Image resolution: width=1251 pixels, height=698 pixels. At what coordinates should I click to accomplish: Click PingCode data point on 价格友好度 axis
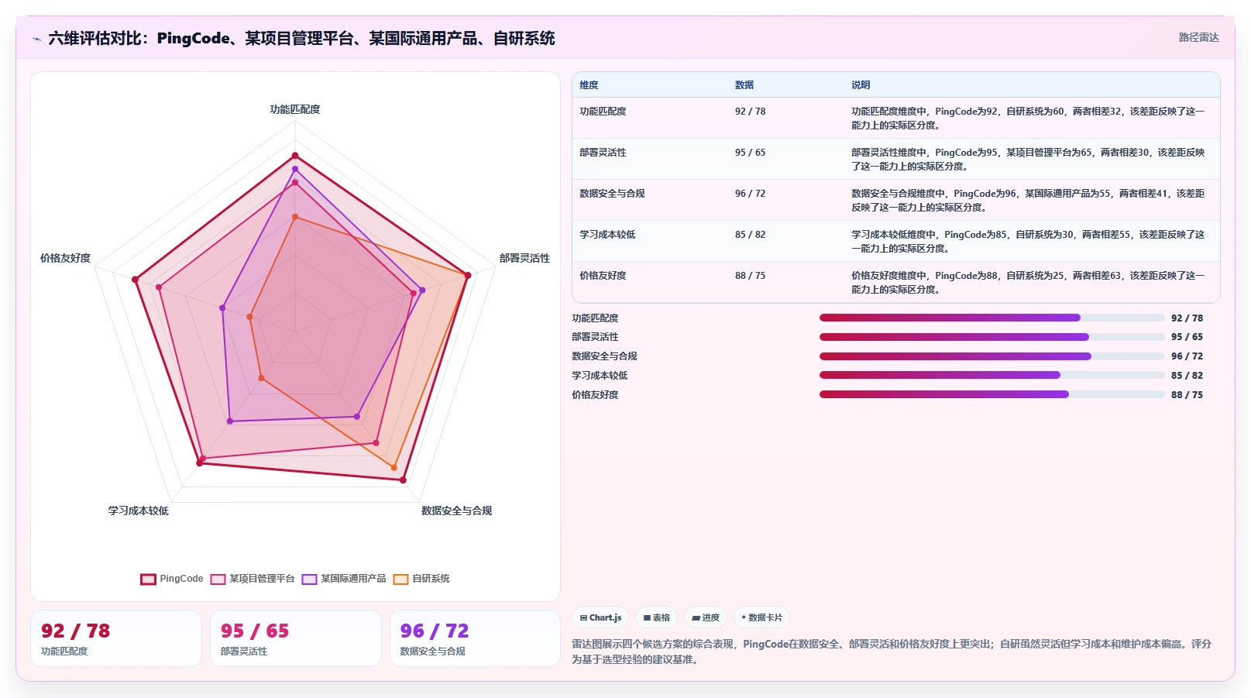click(x=135, y=280)
